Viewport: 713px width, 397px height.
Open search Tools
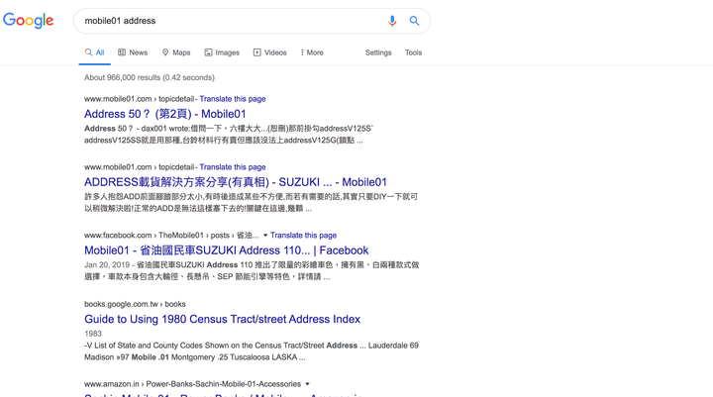tap(413, 52)
